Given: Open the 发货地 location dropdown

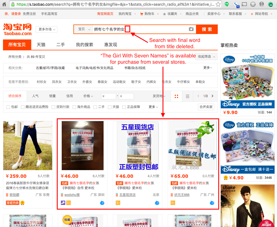Looking at the screenshot, I should tap(159, 96).
